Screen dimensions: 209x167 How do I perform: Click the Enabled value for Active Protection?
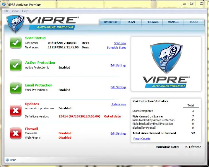tap(64, 67)
